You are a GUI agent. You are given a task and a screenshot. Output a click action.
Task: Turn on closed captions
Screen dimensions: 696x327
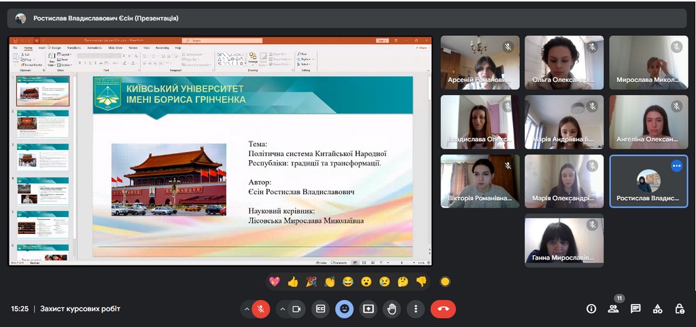321,309
